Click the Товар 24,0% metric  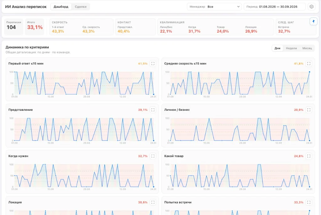coord(223,29)
